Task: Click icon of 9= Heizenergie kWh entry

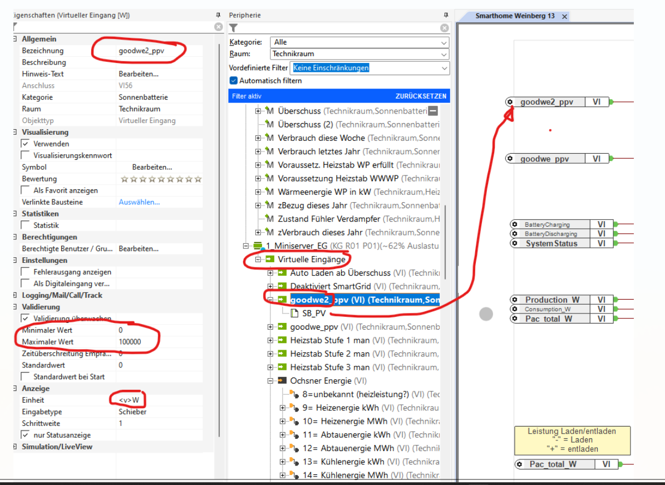Action: [294, 408]
